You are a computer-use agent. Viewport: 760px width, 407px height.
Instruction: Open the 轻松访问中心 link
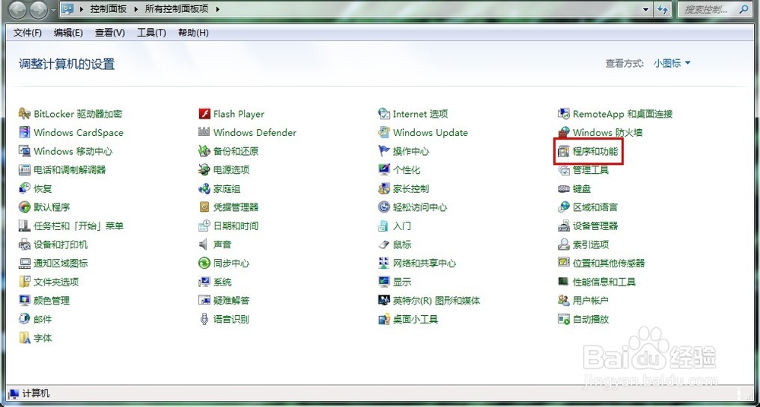(420, 207)
